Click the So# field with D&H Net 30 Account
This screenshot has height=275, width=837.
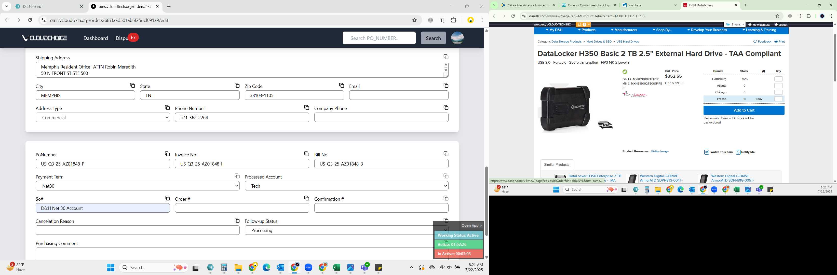point(103,208)
